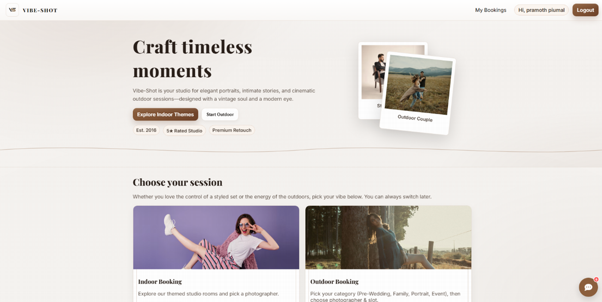Click the VIBE-SHOT brand name

(x=40, y=10)
